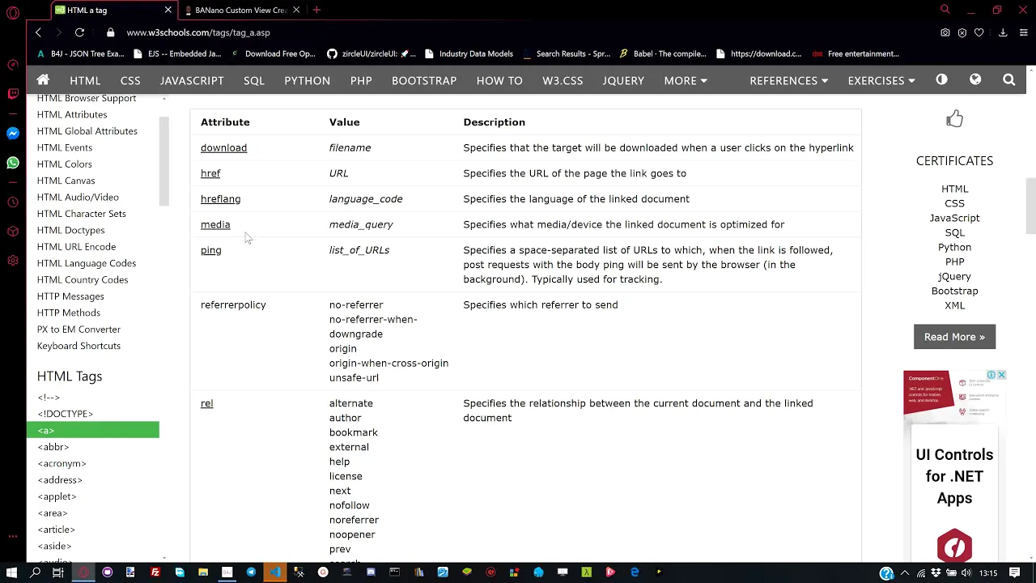Open the Windows Start button

tap(11, 572)
